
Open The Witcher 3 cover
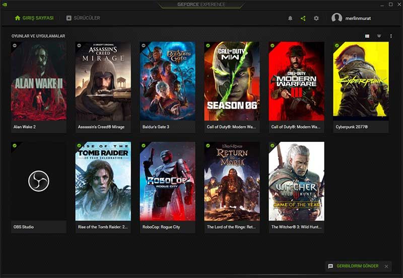click(296, 181)
